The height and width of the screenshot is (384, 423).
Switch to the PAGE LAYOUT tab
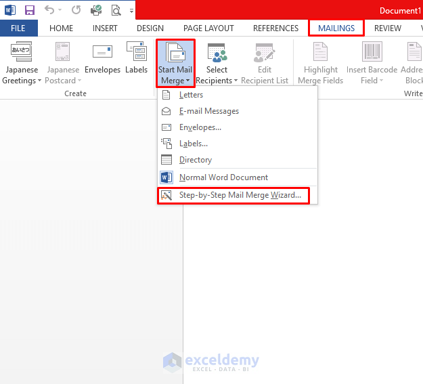pyautogui.click(x=208, y=28)
